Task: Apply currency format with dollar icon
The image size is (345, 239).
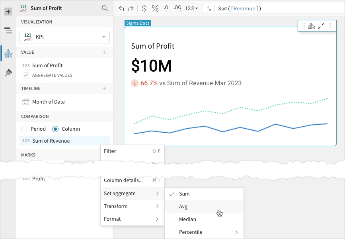Action: click(x=144, y=8)
